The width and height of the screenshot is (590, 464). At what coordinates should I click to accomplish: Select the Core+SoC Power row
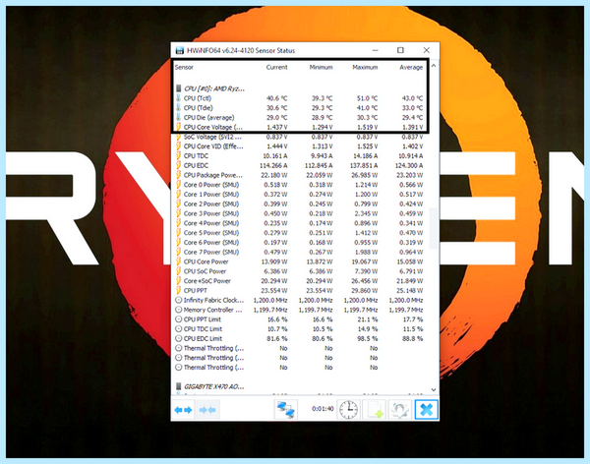coord(300,281)
